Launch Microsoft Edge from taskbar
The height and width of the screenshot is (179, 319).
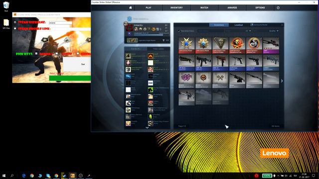(x=24, y=176)
